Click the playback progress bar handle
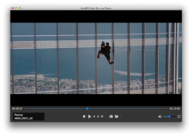 click(x=87, y=109)
